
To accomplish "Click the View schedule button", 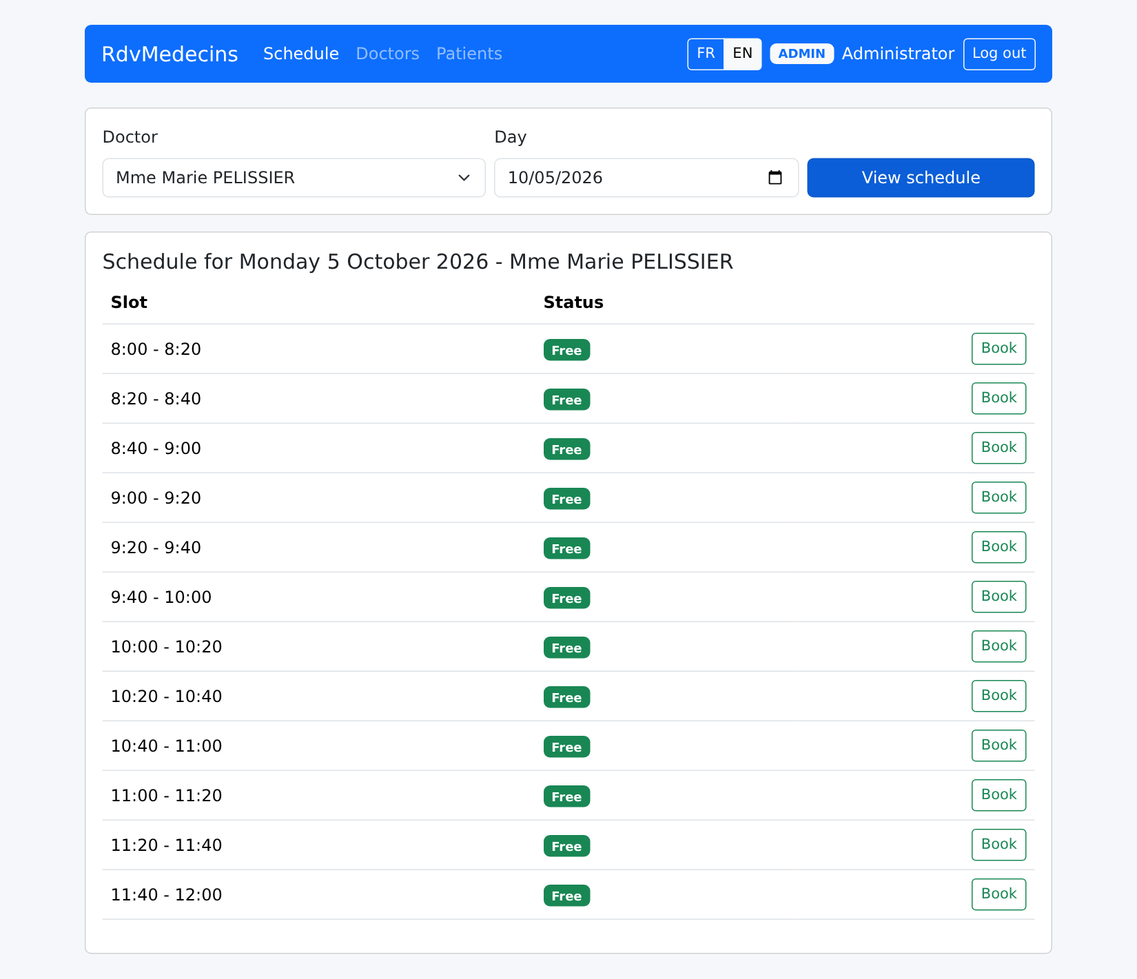I will point(921,178).
